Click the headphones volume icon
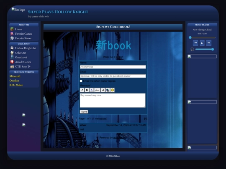Image resolution: width=226 pixels, height=169 pixels. click(x=192, y=49)
